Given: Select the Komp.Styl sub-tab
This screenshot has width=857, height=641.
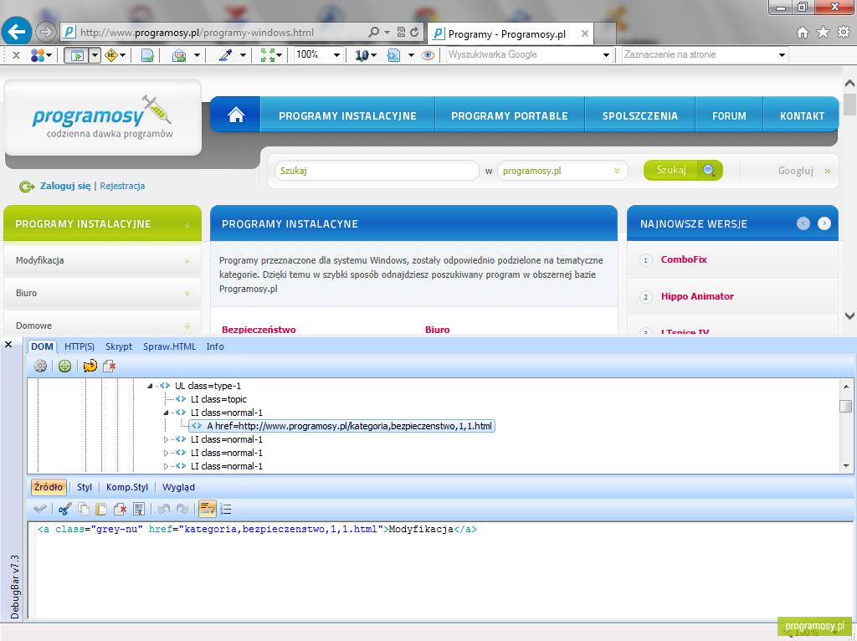Looking at the screenshot, I should coord(127,487).
